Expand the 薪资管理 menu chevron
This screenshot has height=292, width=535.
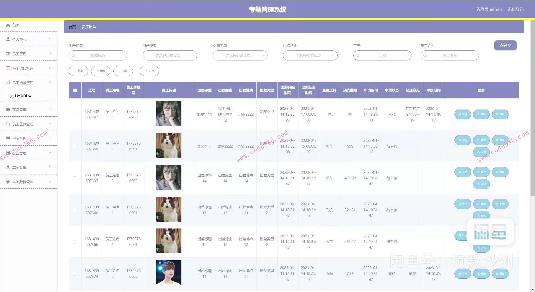click(50, 109)
